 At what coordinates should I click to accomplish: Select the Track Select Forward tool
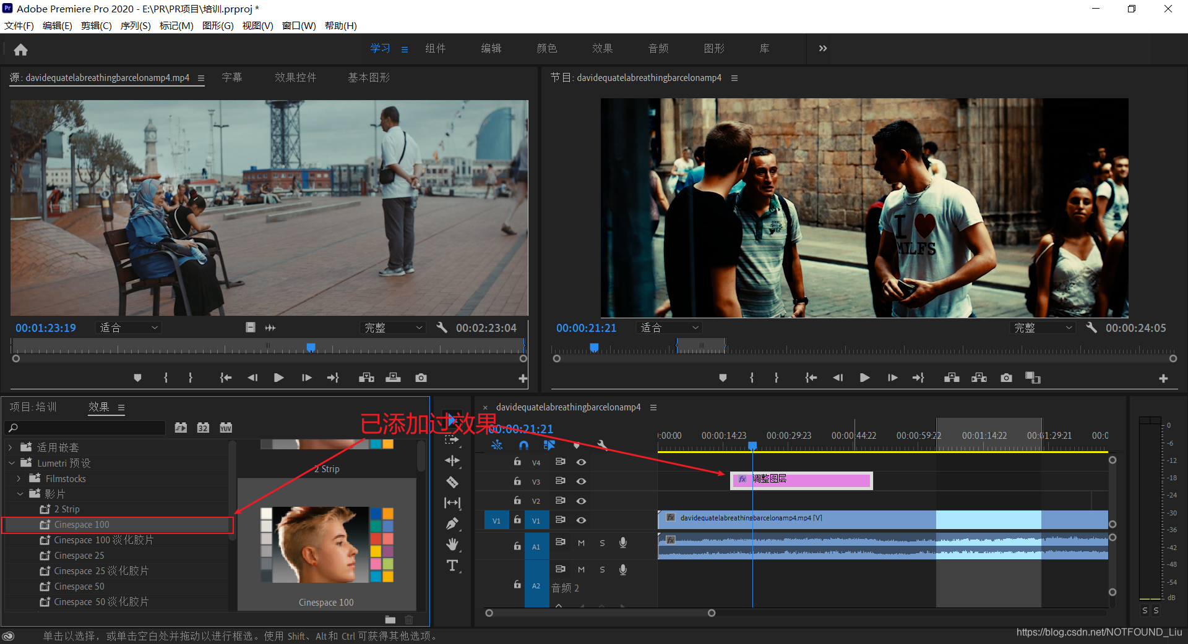tap(452, 440)
